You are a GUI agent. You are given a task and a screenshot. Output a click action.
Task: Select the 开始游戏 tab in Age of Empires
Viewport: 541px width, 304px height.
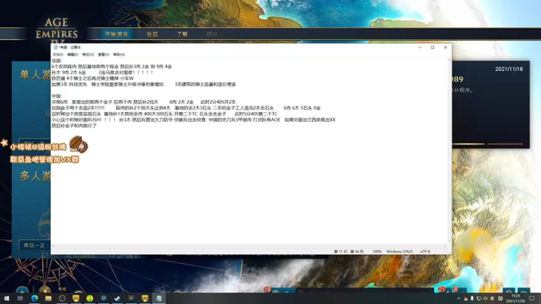pos(116,34)
